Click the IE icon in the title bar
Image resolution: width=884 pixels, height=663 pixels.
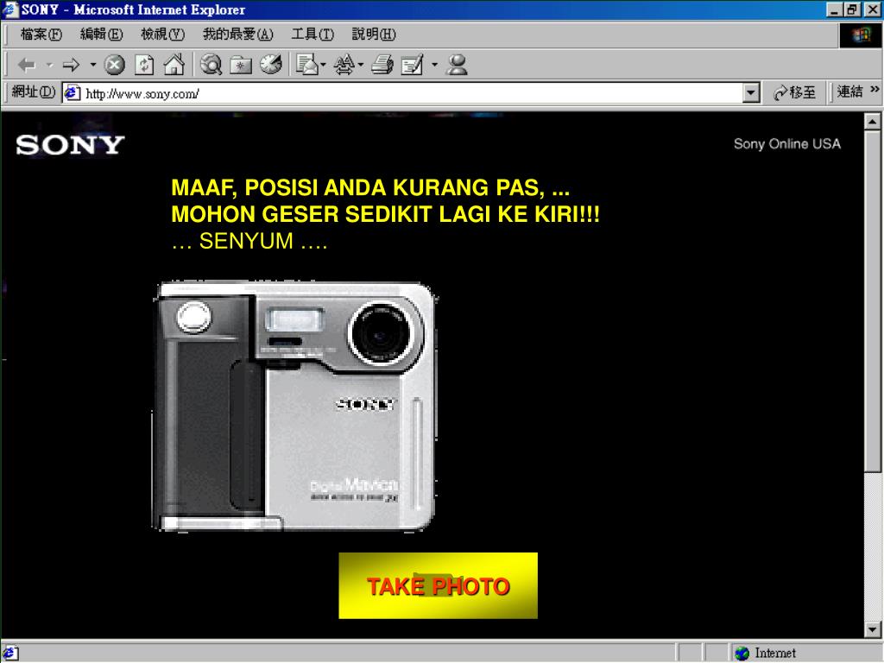10,9
